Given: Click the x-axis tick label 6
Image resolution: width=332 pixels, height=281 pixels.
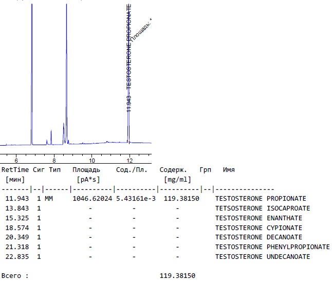Looking at the screenshot, I should 16,160.
